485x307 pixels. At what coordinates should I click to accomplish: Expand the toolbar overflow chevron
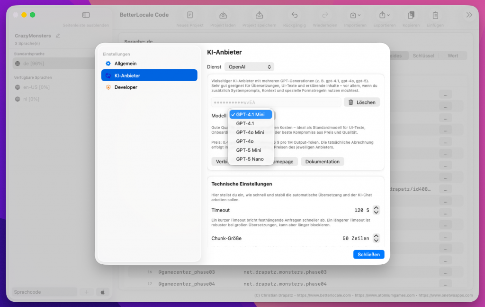point(469,15)
